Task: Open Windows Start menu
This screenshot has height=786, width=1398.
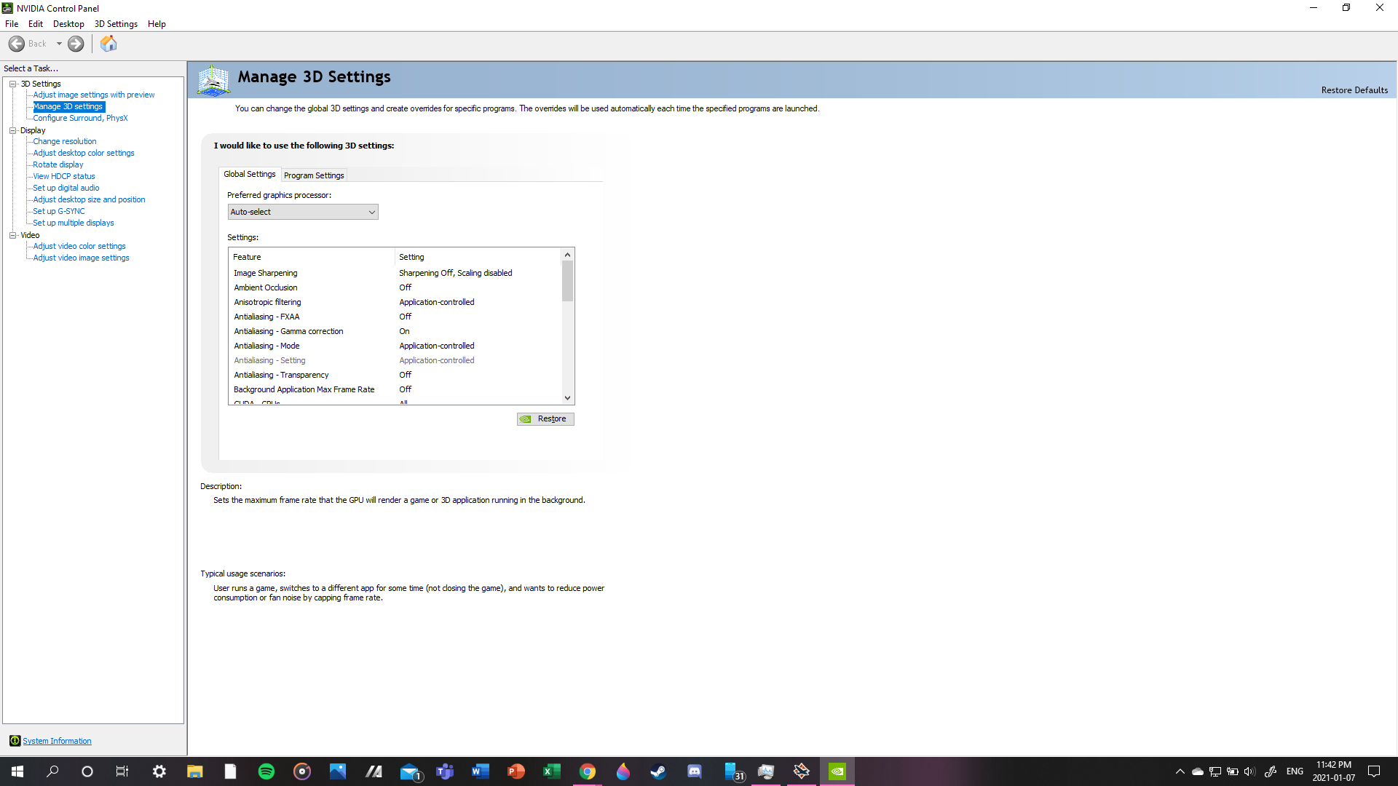Action: [x=17, y=771]
